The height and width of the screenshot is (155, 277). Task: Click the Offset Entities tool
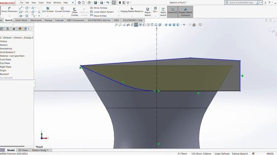74,12
